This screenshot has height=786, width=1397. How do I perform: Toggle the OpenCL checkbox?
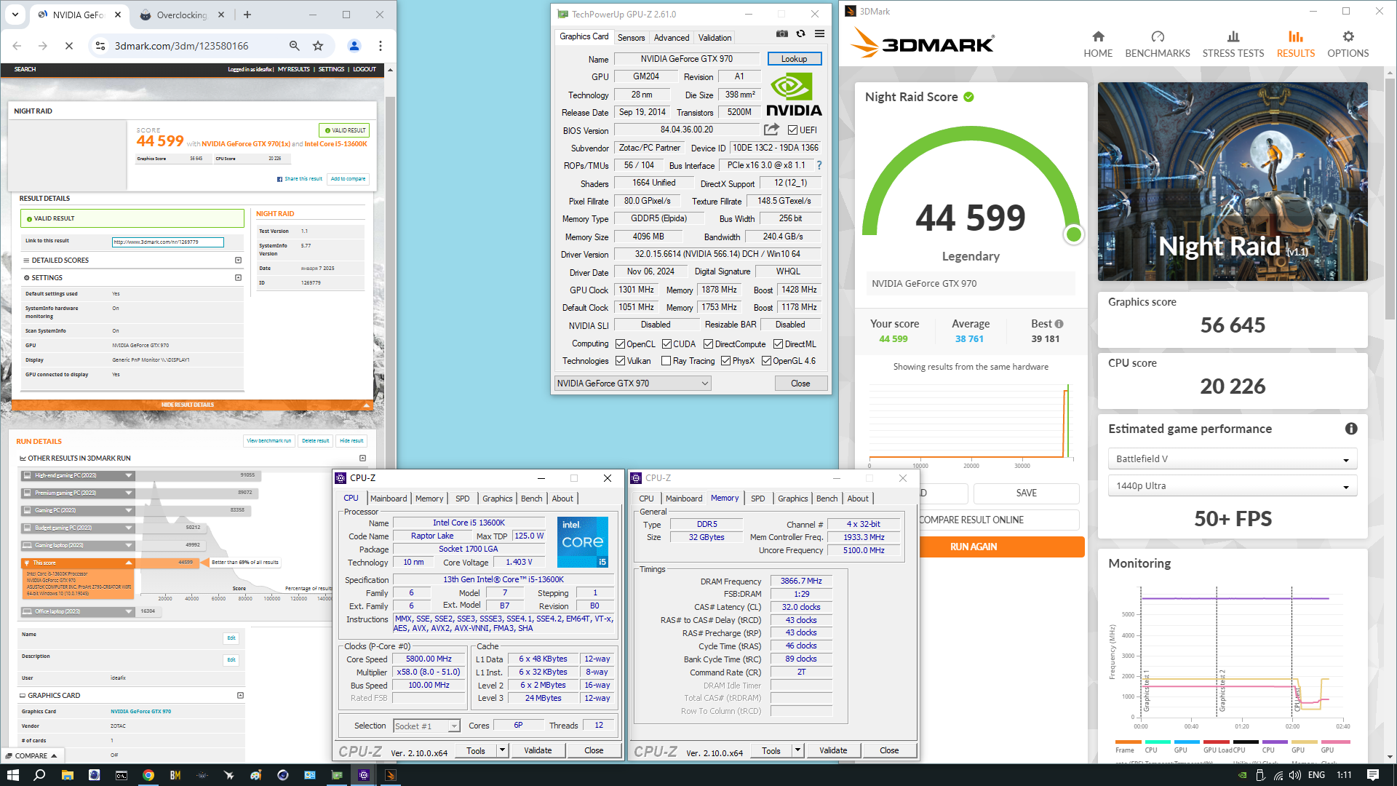tap(620, 344)
